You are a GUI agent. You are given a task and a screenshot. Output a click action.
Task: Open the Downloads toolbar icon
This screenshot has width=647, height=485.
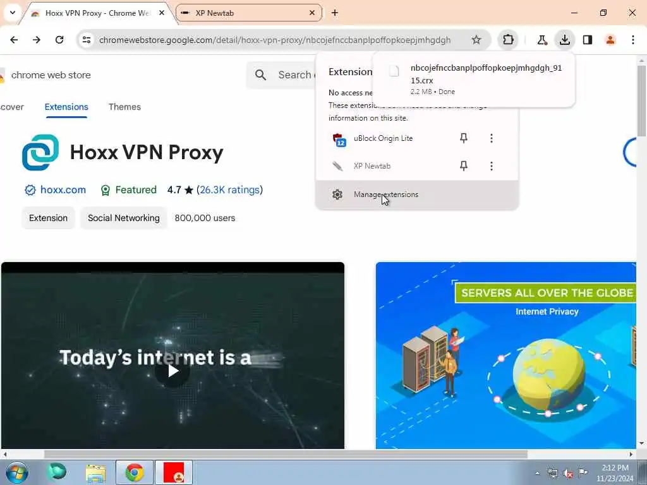pyautogui.click(x=565, y=40)
